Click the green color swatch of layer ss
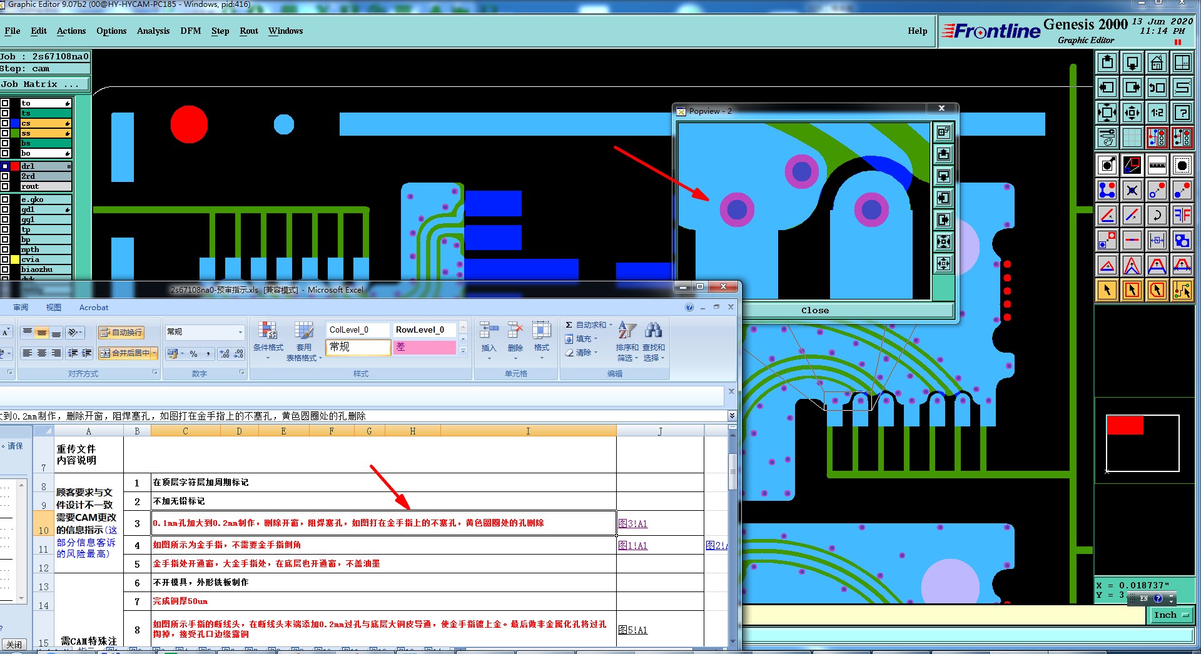1201x654 pixels. (x=15, y=133)
